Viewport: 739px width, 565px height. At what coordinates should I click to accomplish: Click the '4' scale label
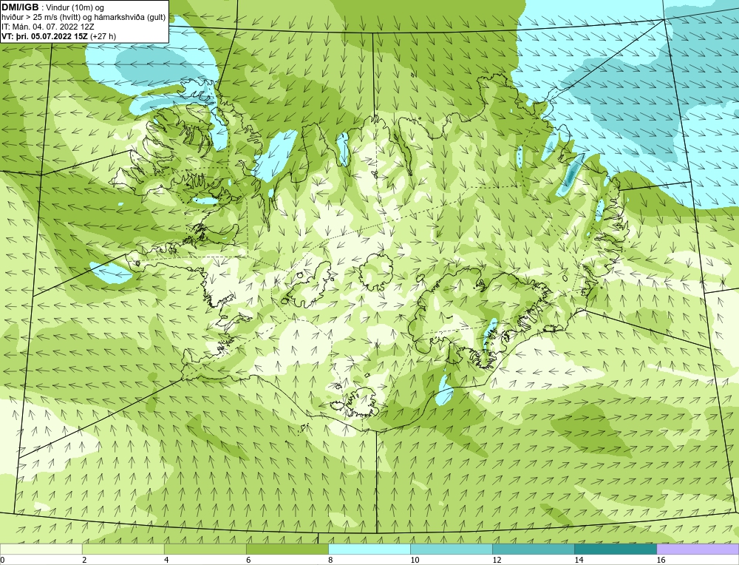(x=166, y=560)
